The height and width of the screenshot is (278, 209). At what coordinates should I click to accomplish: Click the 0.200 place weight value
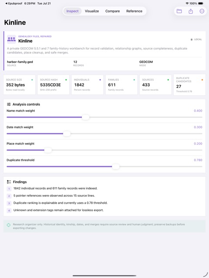pyautogui.click(x=198, y=144)
